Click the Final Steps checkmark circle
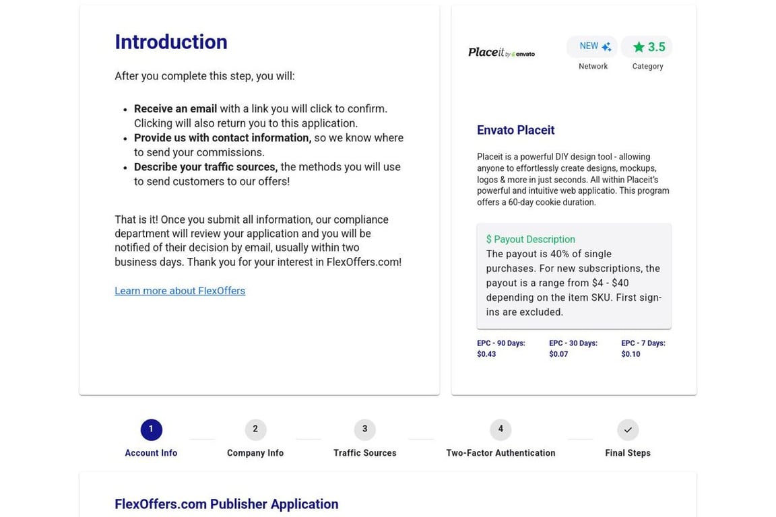This screenshot has width=776, height=517. 628,429
